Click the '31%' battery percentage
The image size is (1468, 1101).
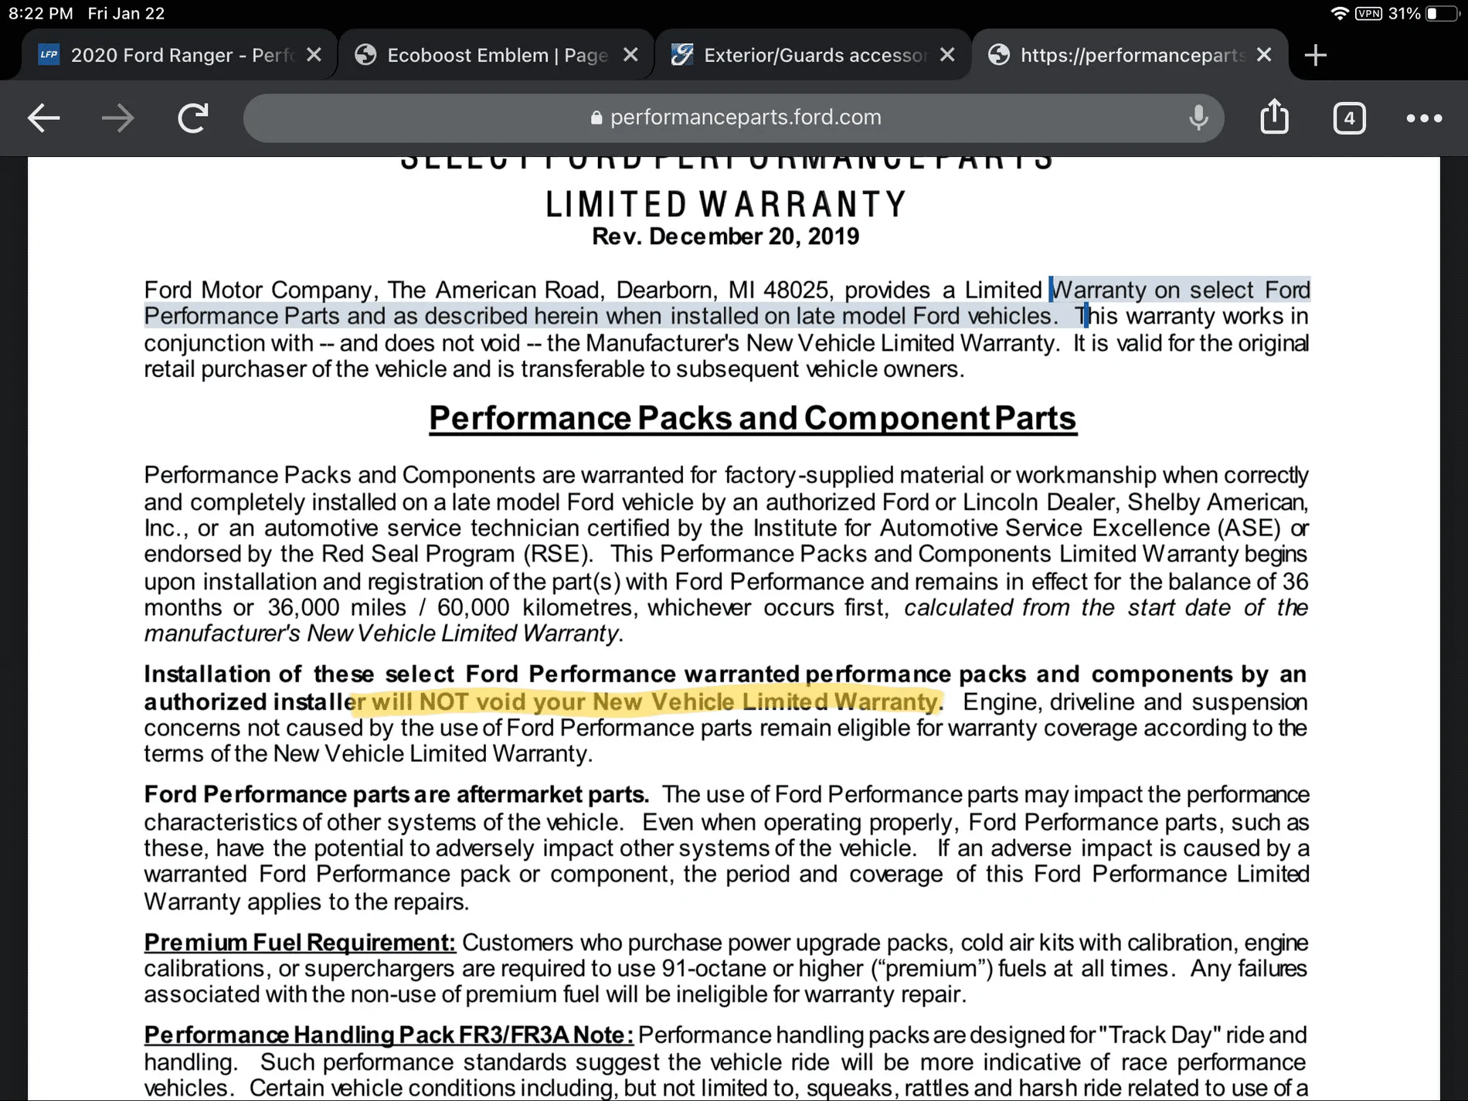tap(1404, 14)
